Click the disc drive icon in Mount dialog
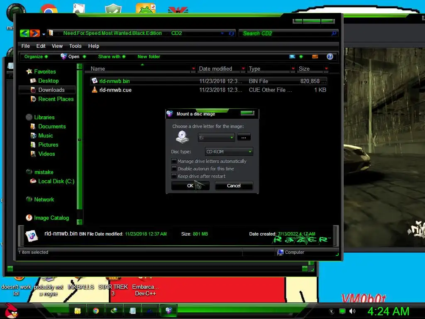The height and width of the screenshot is (319, 425). pos(182,137)
